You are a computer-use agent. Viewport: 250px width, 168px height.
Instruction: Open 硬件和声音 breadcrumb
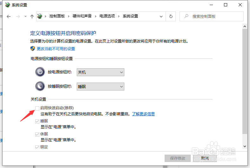tap(82, 16)
